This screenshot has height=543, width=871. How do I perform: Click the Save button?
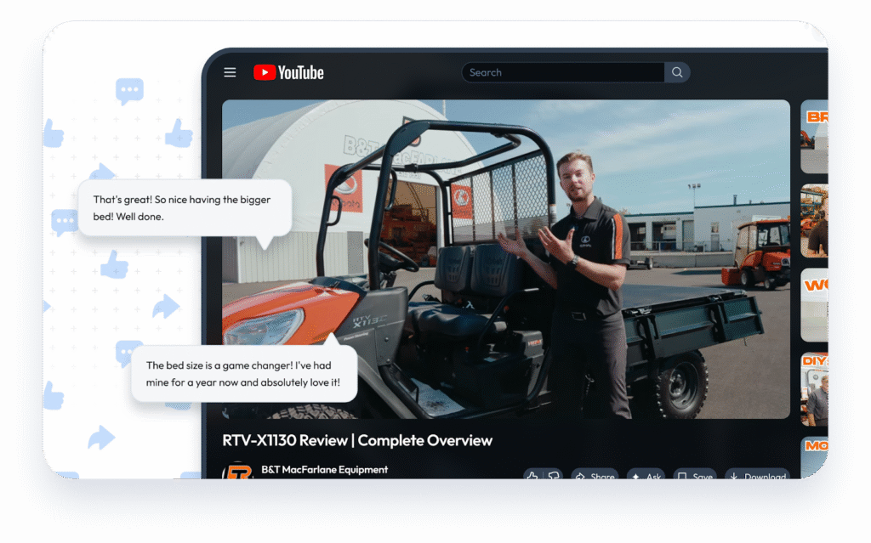(695, 475)
